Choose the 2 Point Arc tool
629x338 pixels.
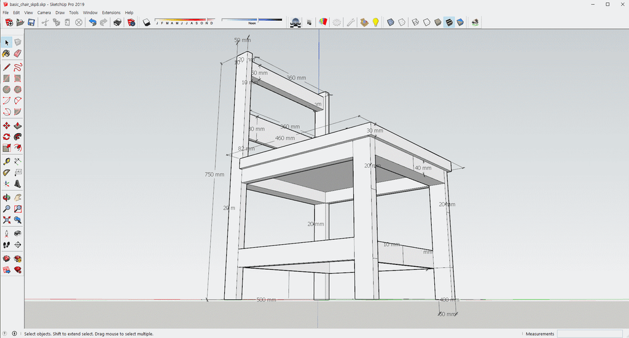click(x=18, y=101)
